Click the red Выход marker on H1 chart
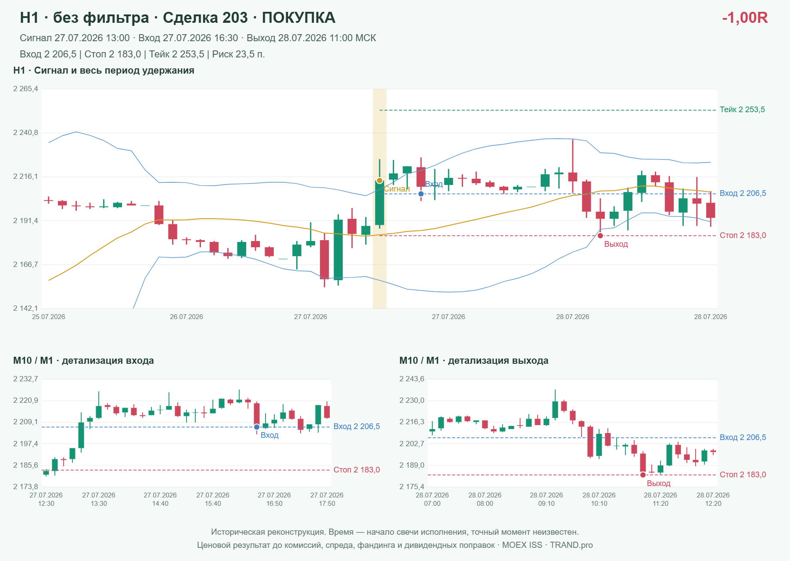The image size is (790, 561). [x=600, y=236]
